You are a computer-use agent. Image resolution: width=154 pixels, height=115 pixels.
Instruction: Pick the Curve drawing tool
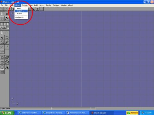pos(7,47)
